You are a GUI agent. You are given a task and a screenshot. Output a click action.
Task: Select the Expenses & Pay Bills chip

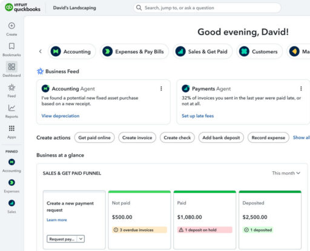click(x=134, y=51)
